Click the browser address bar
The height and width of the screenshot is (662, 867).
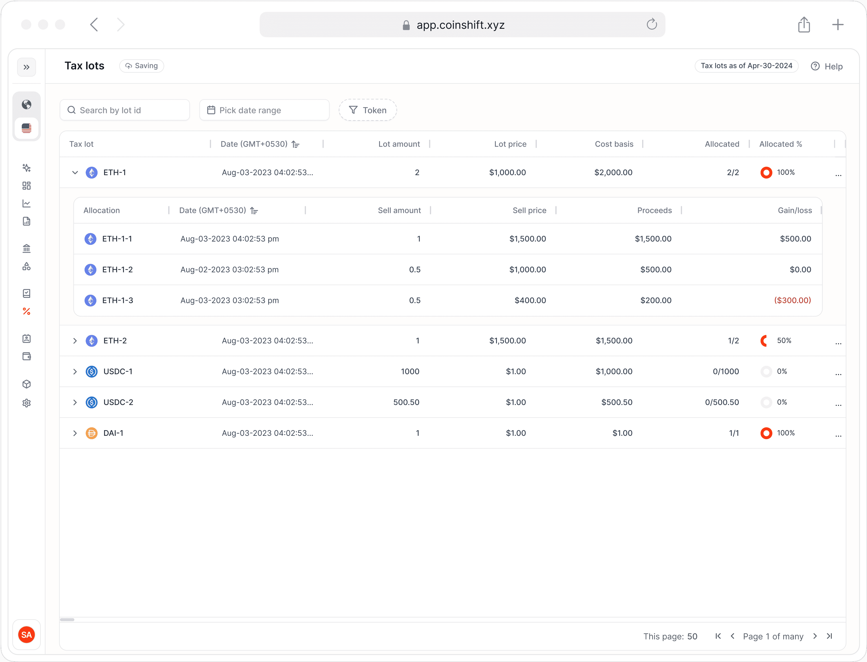pyautogui.click(x=462, y=25)
